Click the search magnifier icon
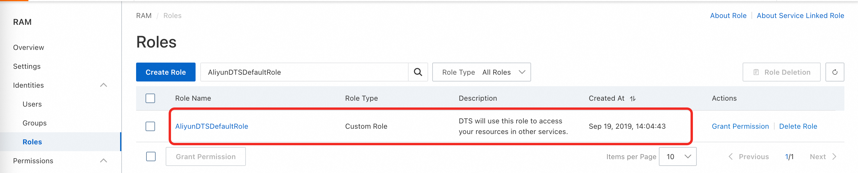 pos(418,72)
